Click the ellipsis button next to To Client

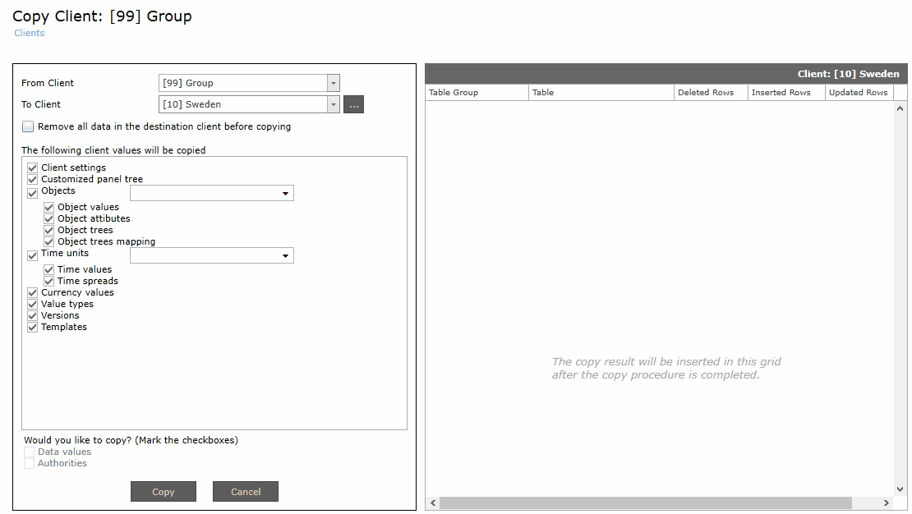(353, 104)
